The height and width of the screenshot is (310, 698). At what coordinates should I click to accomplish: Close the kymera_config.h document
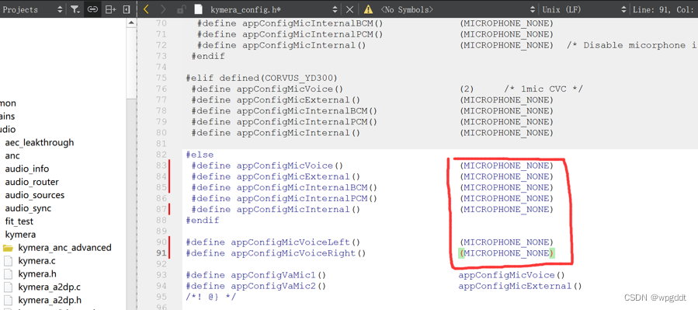pos(350,9)
